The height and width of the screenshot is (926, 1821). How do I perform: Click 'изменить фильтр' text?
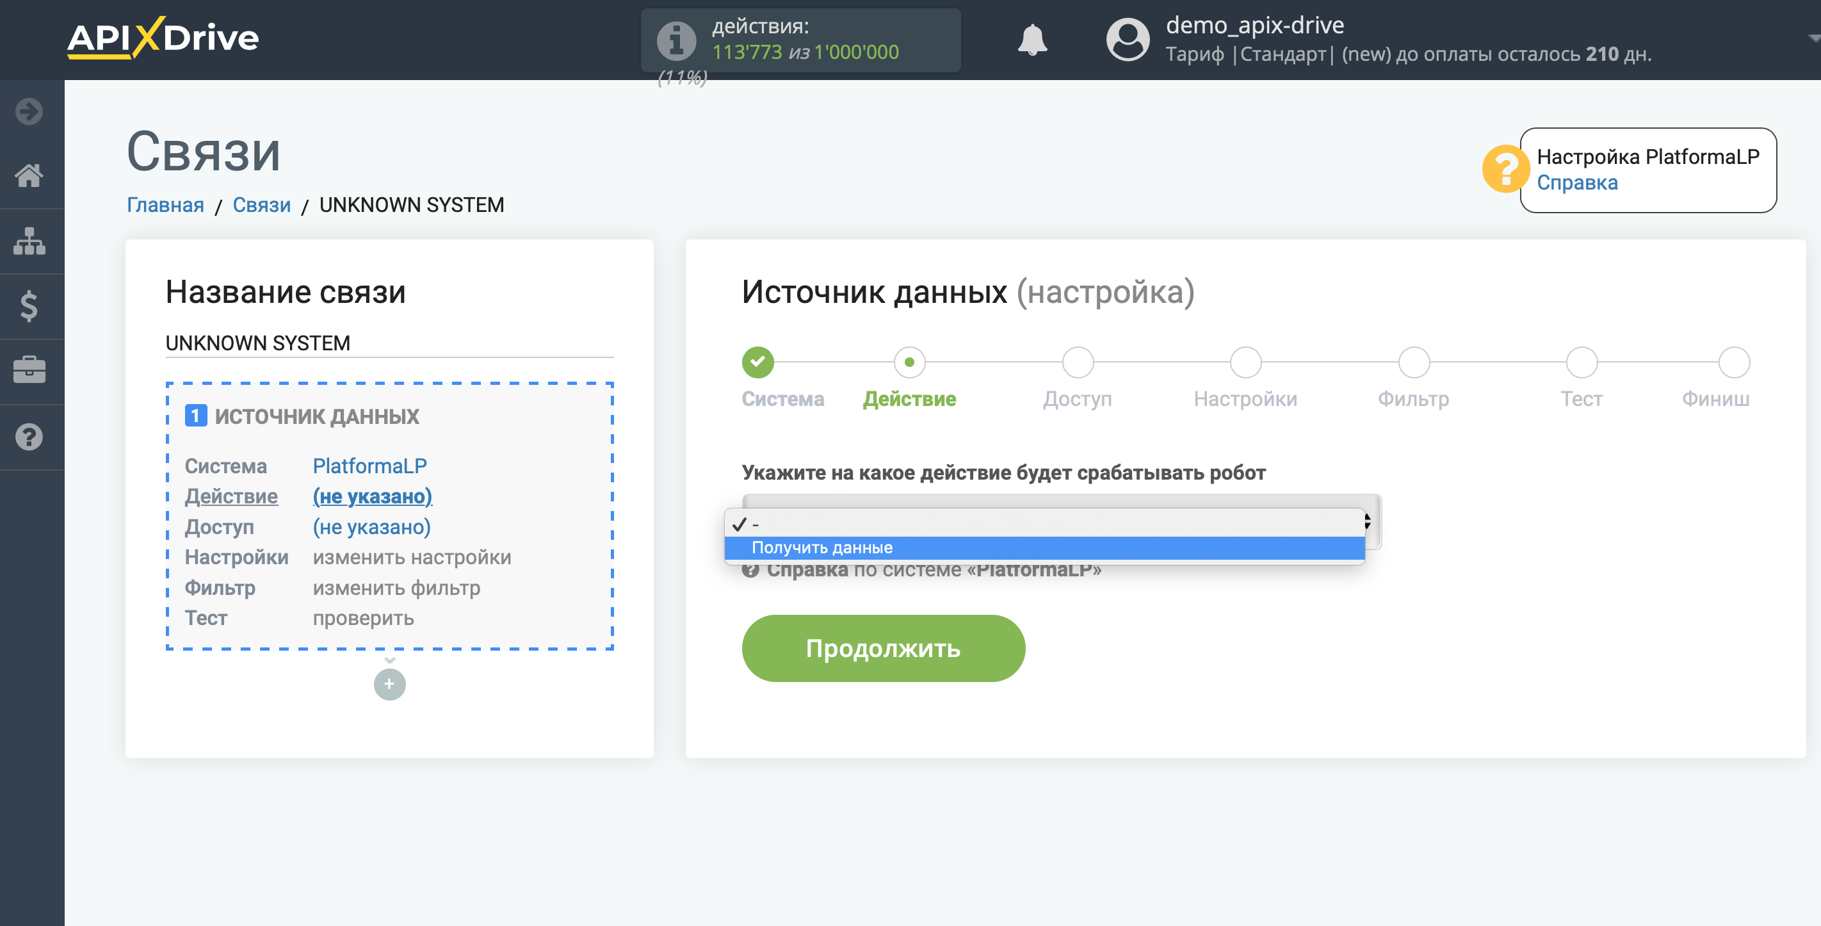pyautogui.click(x=396, y=587)
